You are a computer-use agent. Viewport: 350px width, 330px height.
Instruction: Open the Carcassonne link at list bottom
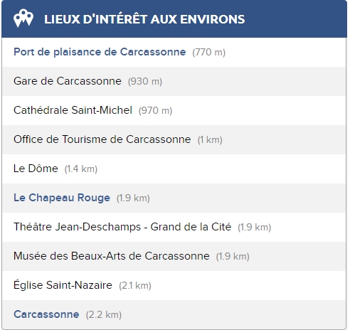[x=46, y=314]
